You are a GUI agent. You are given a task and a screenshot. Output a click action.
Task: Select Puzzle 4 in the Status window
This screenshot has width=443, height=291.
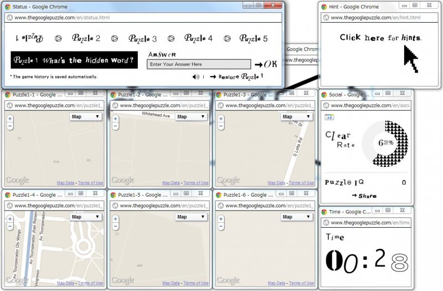click(x=198, y=38)
